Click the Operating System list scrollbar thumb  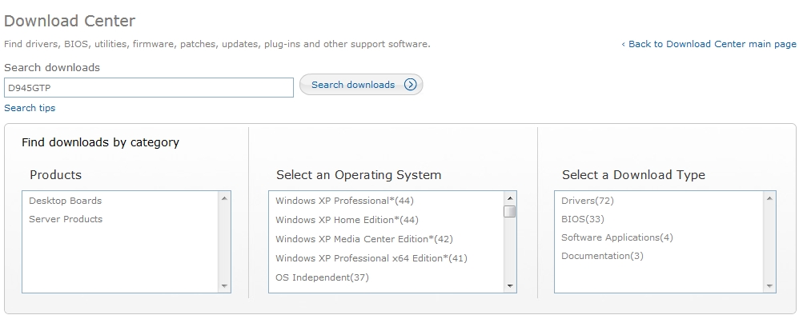click(510, 212)
